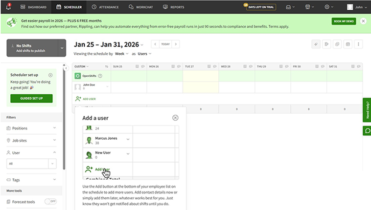Open the Custom sort dropdown
This screenshot has width=371, height=210.
(81, 66)
